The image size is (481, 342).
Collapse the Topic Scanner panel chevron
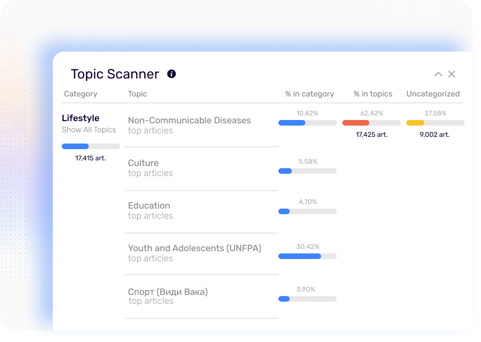tap(438, 74)
